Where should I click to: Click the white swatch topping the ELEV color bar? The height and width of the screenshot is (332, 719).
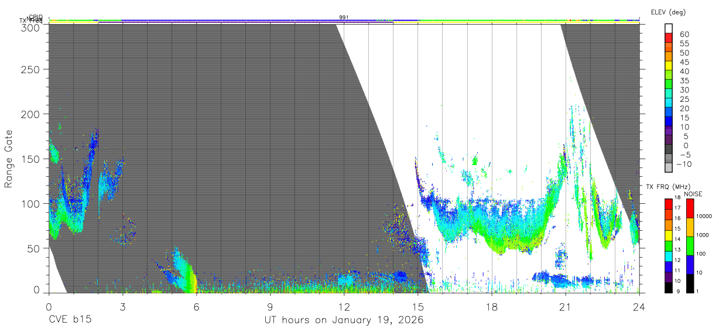670,29
